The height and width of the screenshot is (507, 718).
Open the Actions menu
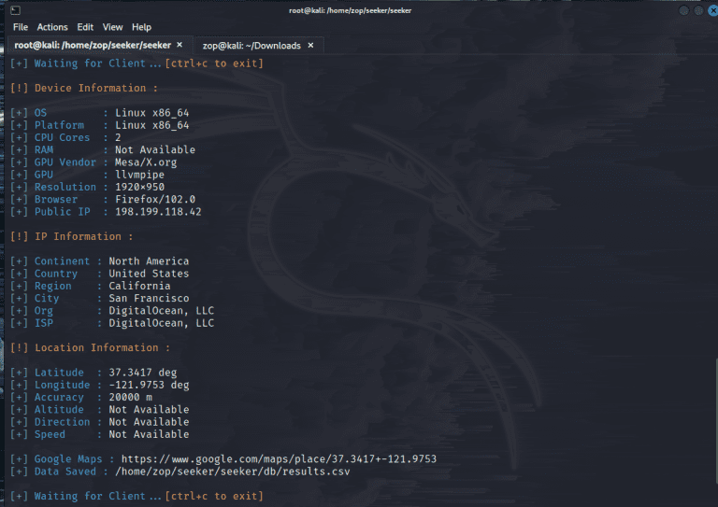(x=52, y=27)
